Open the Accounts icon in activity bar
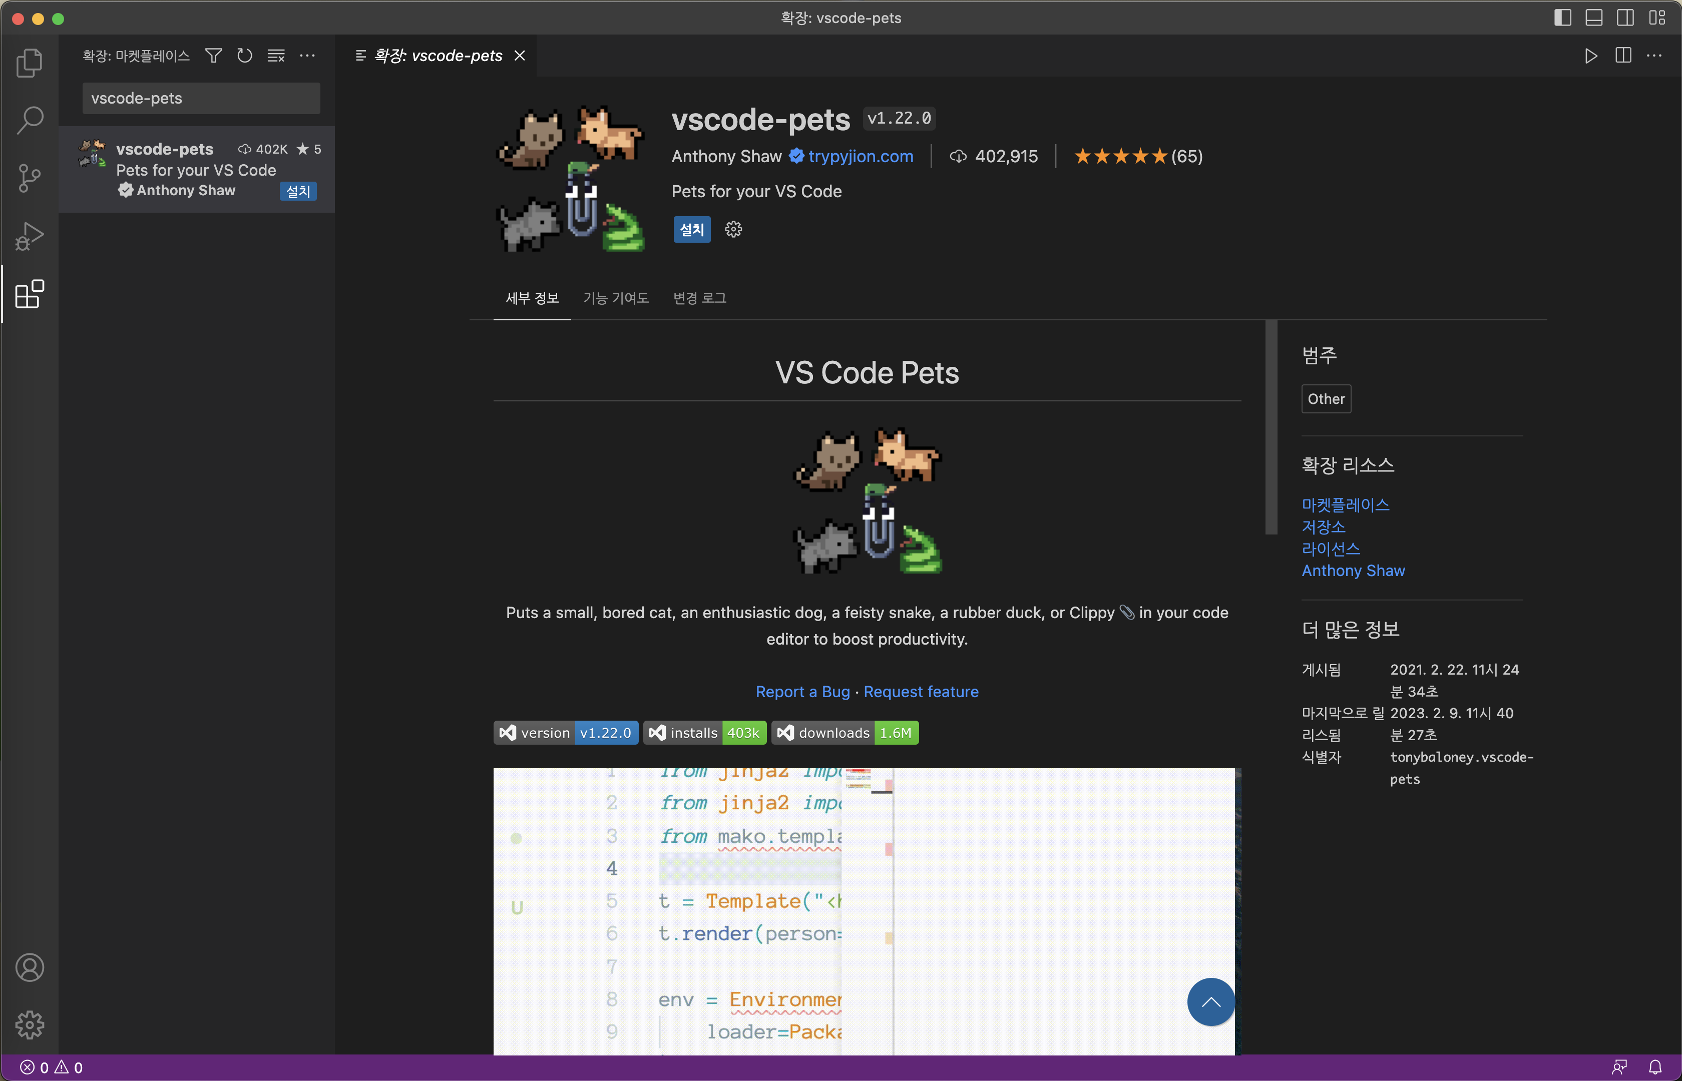This screenshot has width=1682, height=1081. 30,968
